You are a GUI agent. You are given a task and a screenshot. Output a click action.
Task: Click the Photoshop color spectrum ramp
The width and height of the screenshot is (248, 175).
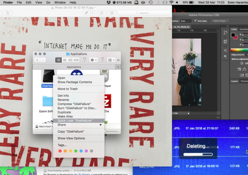point(239,50)
